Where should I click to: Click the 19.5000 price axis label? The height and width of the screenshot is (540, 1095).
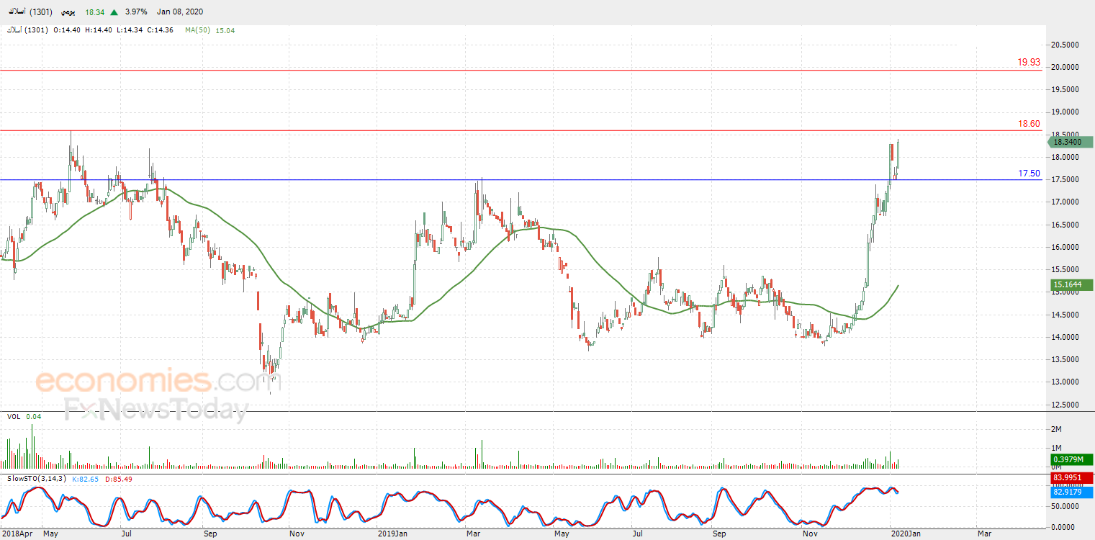pyautogui.click(x=1065, y=89)
